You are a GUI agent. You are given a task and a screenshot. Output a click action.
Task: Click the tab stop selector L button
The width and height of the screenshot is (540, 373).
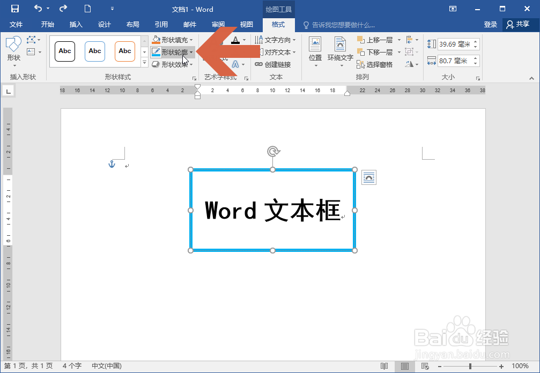(x=8, y=91)
